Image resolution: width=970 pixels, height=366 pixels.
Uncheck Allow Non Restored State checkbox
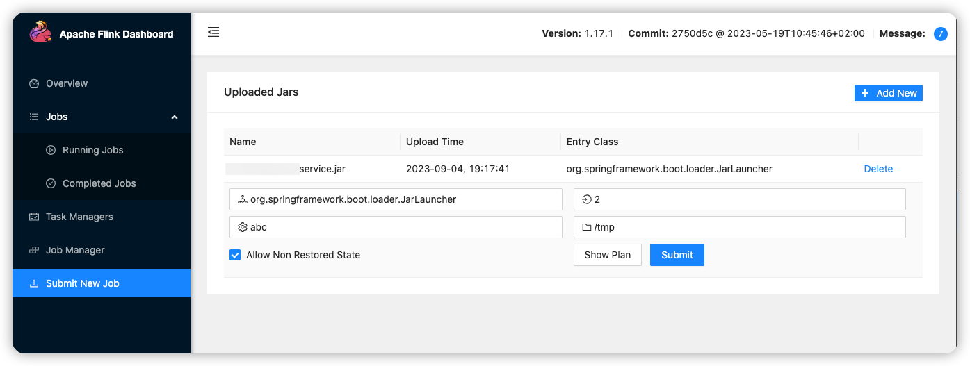click(x=235, y=255)
